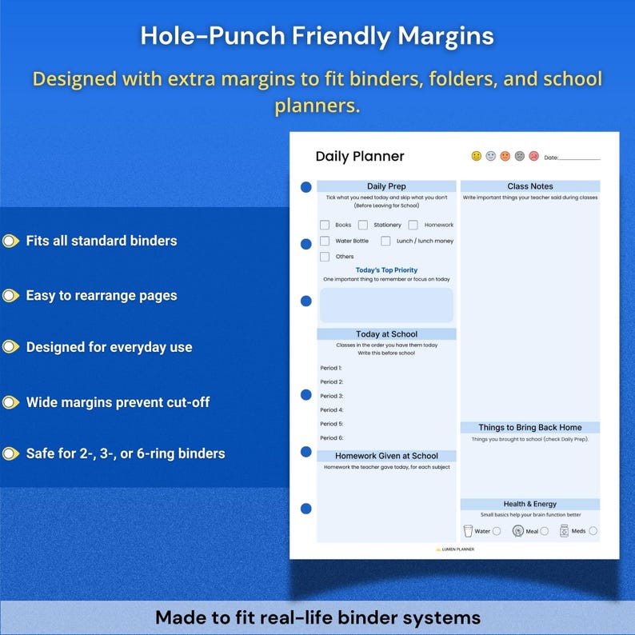
Task: Click the Class Notes section header
Action: click(530, 186)
